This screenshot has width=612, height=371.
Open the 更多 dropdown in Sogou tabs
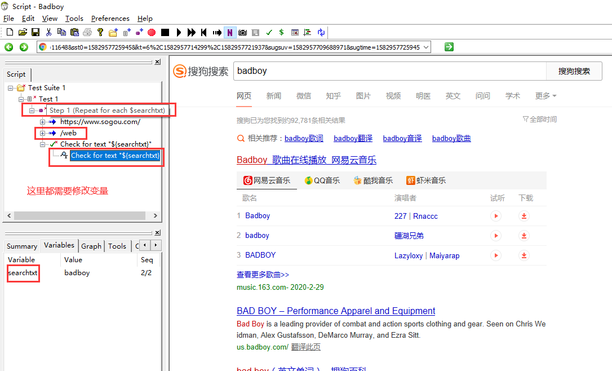point(546,96)
